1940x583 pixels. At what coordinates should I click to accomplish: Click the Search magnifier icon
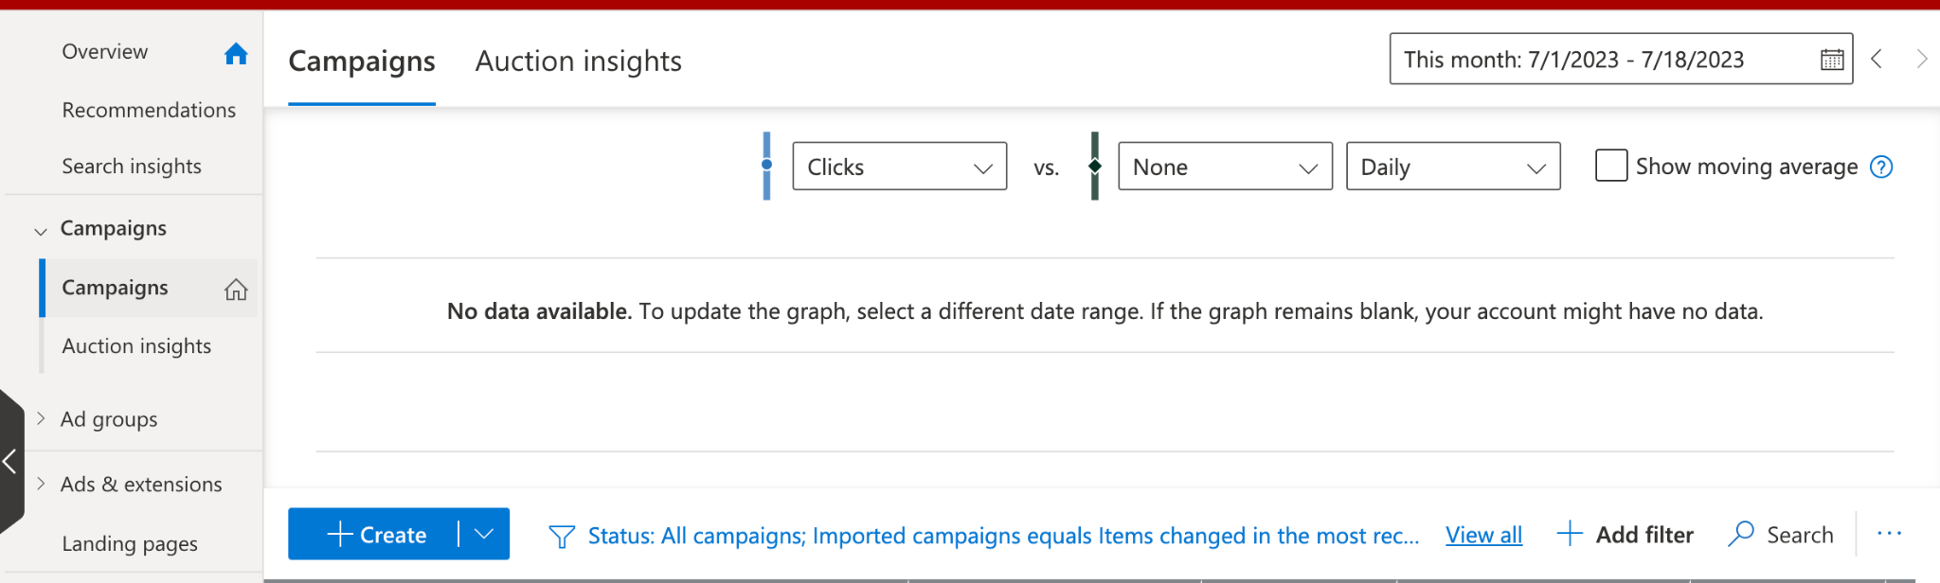point(1741,535)
